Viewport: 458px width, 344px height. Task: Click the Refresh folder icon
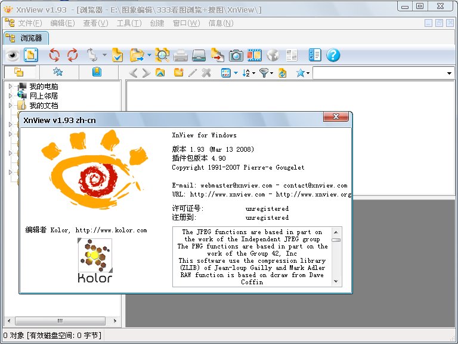tap(282, 72)
